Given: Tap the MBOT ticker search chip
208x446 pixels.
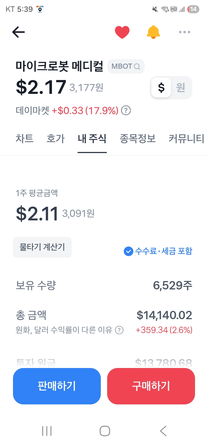Looking at the screenshot, I should pos(126,66).
